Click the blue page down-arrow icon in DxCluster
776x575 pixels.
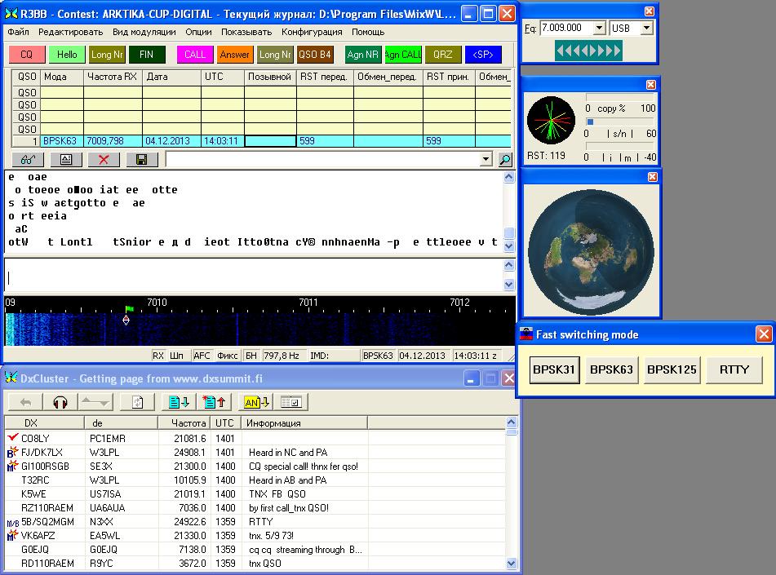point(179,402)
